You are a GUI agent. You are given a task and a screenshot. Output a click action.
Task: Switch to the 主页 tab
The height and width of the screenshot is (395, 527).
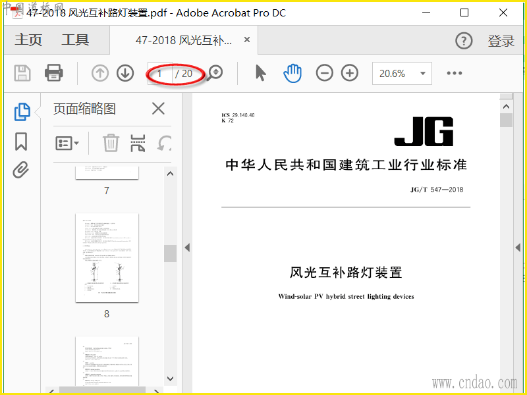[x=28, y=40]
